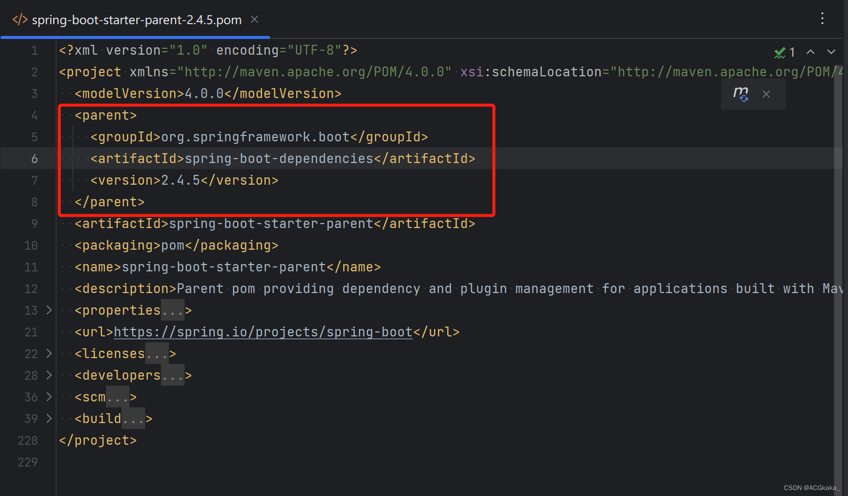
Task: Select the spring-boot-starter-parent-2.4.5.pom tab
Action: [136, 20]
